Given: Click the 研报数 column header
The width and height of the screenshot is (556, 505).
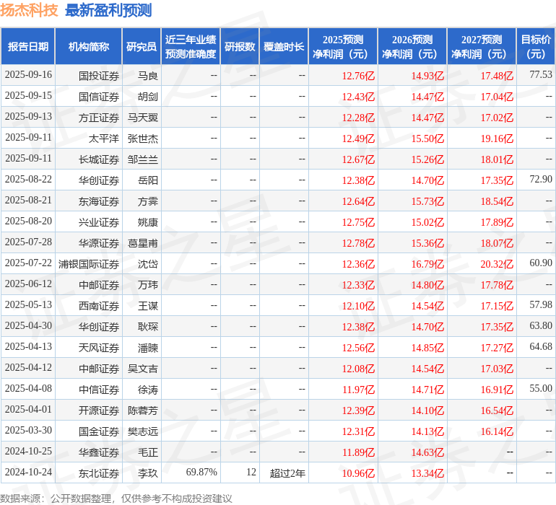Looking at the screenshot, I should (x=240, y=47).
